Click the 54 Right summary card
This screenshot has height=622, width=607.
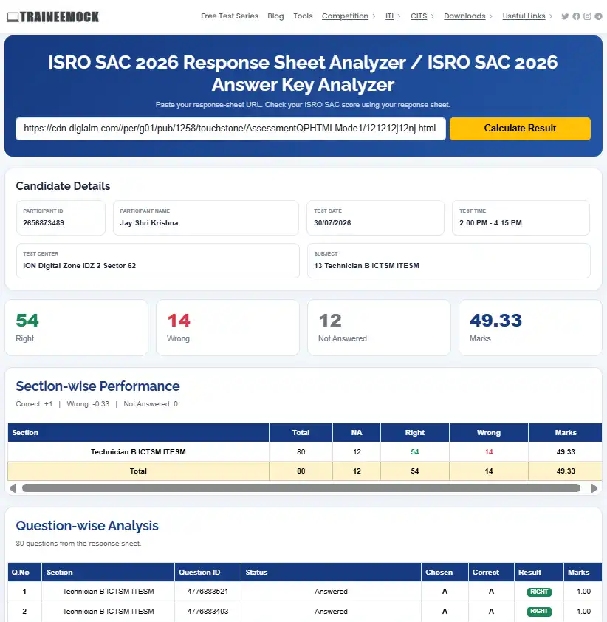tap(77, 328)
